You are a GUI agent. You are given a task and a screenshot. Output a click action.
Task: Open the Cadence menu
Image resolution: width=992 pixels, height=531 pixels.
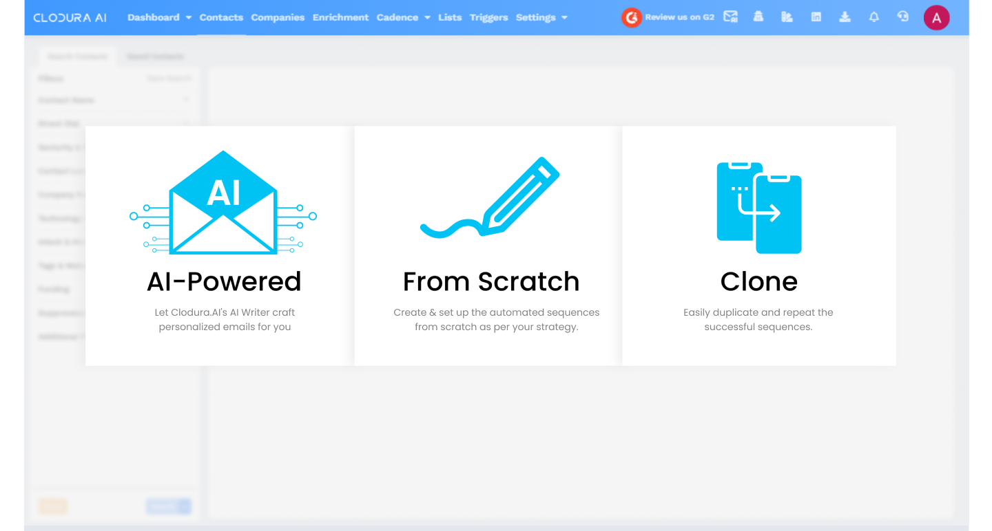click(397, 17)
